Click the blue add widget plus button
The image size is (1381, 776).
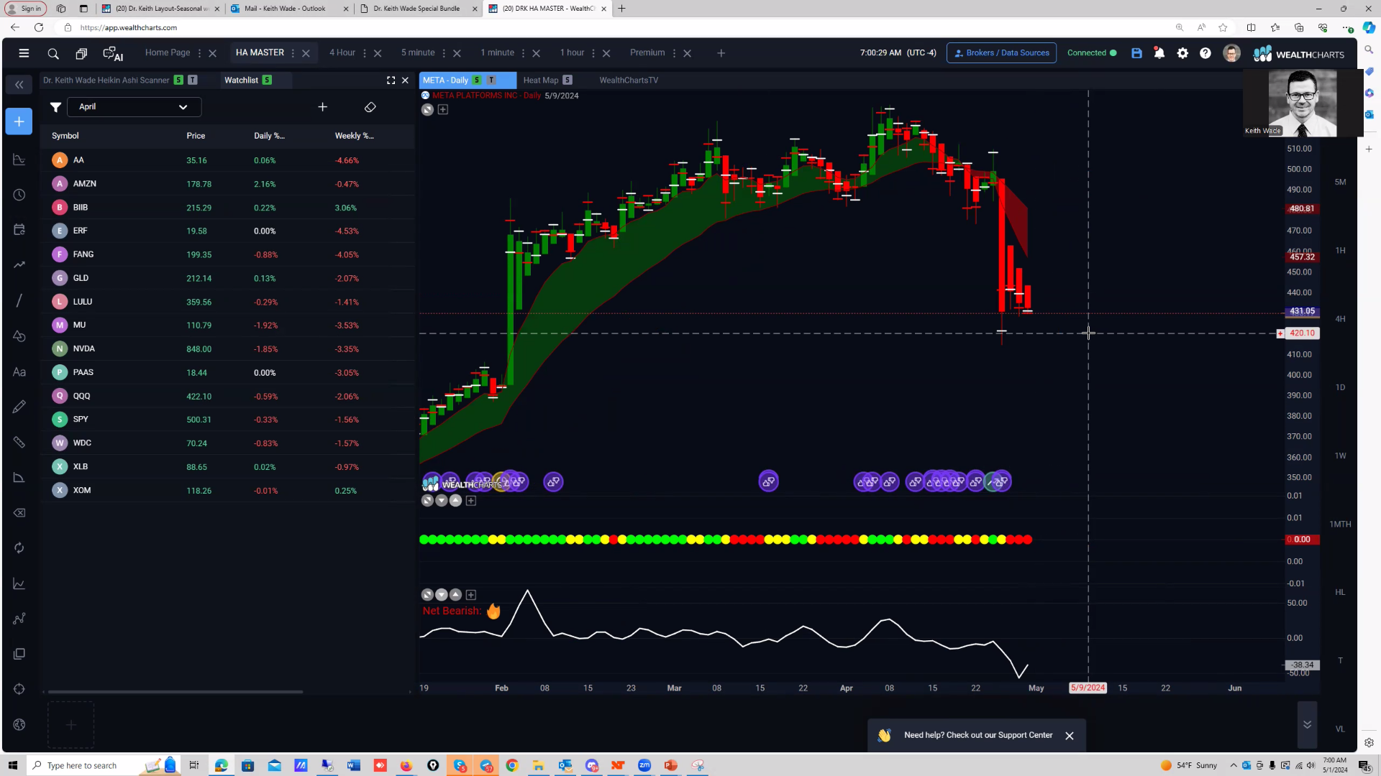[19, 121]
